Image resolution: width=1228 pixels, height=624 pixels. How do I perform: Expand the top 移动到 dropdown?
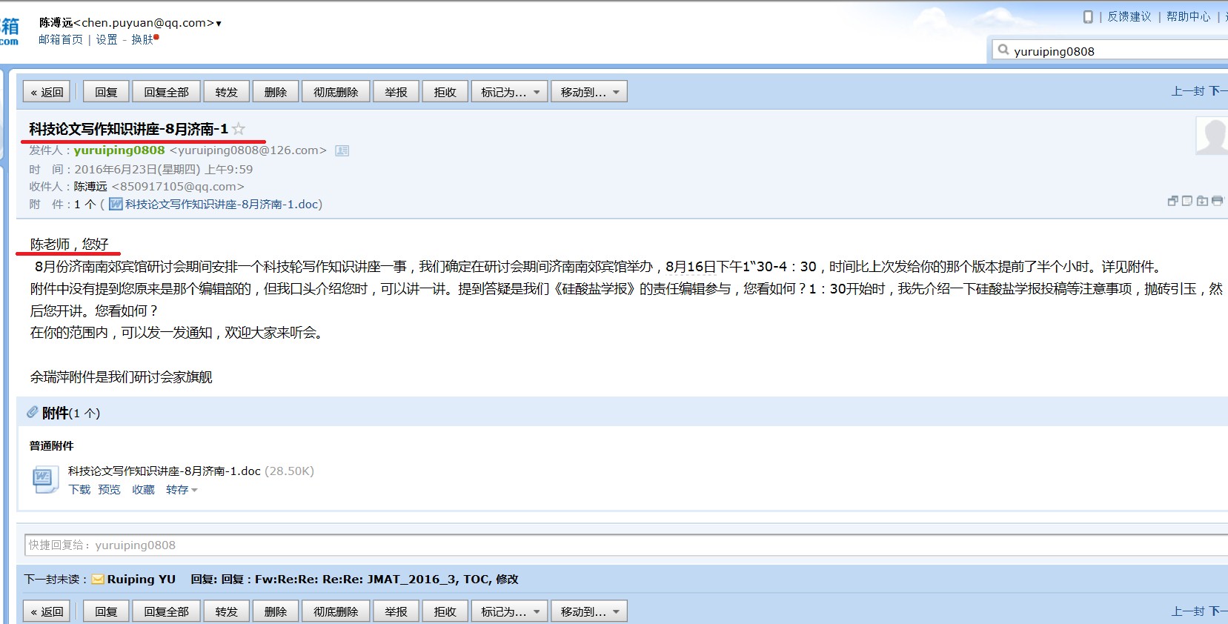(589, 92)
